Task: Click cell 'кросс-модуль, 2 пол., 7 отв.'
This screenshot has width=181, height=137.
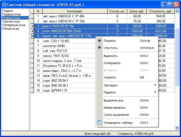Action: click(x=69, y=61)
